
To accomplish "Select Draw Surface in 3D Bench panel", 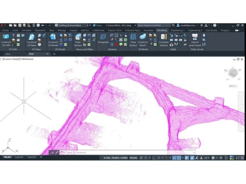I will pyautogui.click(x=133, y=40).
